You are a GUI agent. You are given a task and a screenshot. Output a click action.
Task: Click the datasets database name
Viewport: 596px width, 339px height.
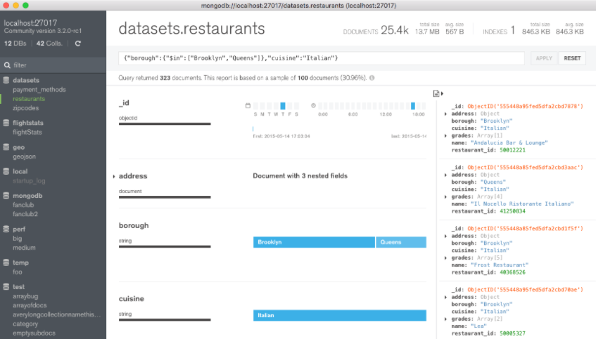click(26, 80)
